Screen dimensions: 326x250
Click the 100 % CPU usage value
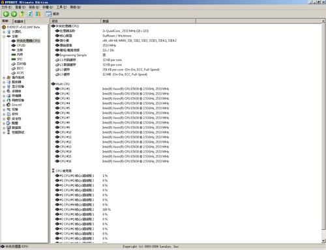[x=106, y=210]
